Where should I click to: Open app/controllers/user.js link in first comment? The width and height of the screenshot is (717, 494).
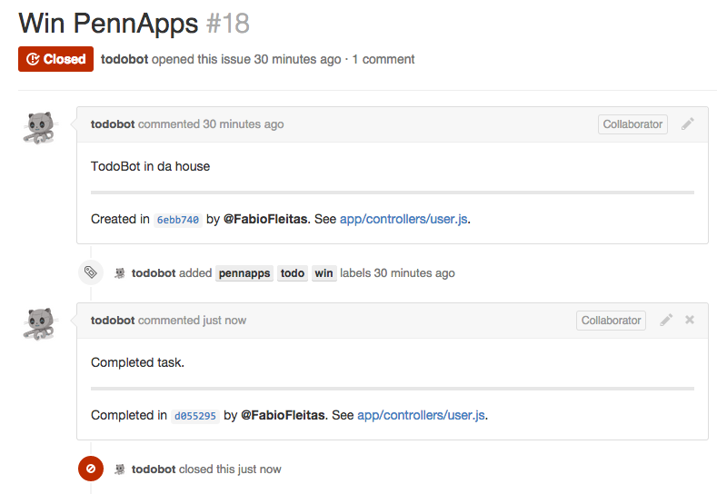403,219
